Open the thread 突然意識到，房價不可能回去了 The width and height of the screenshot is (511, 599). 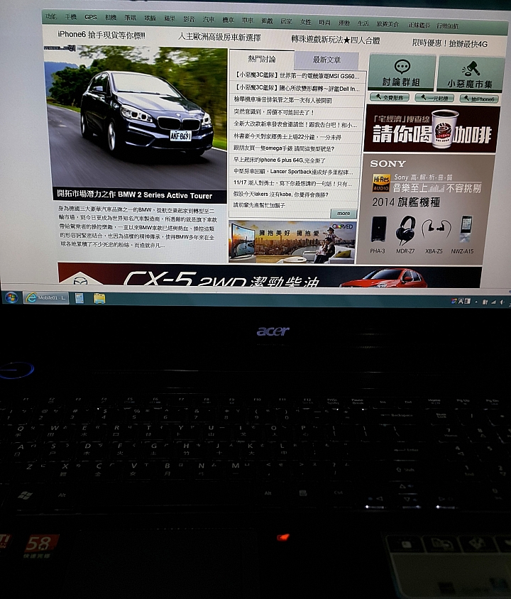pos(273,112)
